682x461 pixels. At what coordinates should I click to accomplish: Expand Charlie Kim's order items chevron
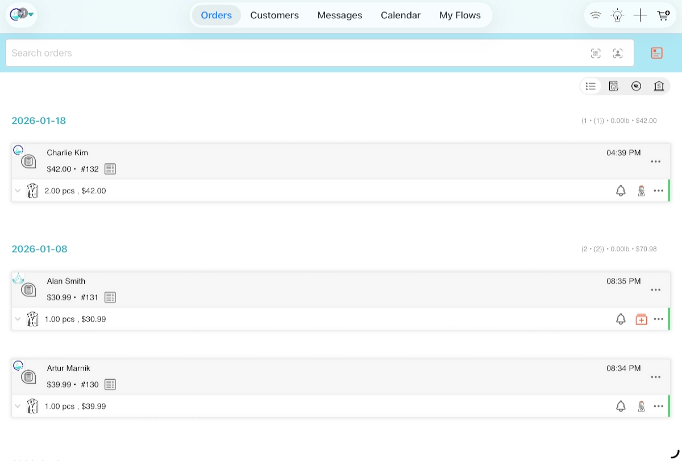pyautogui.click(x=18, y=190)
